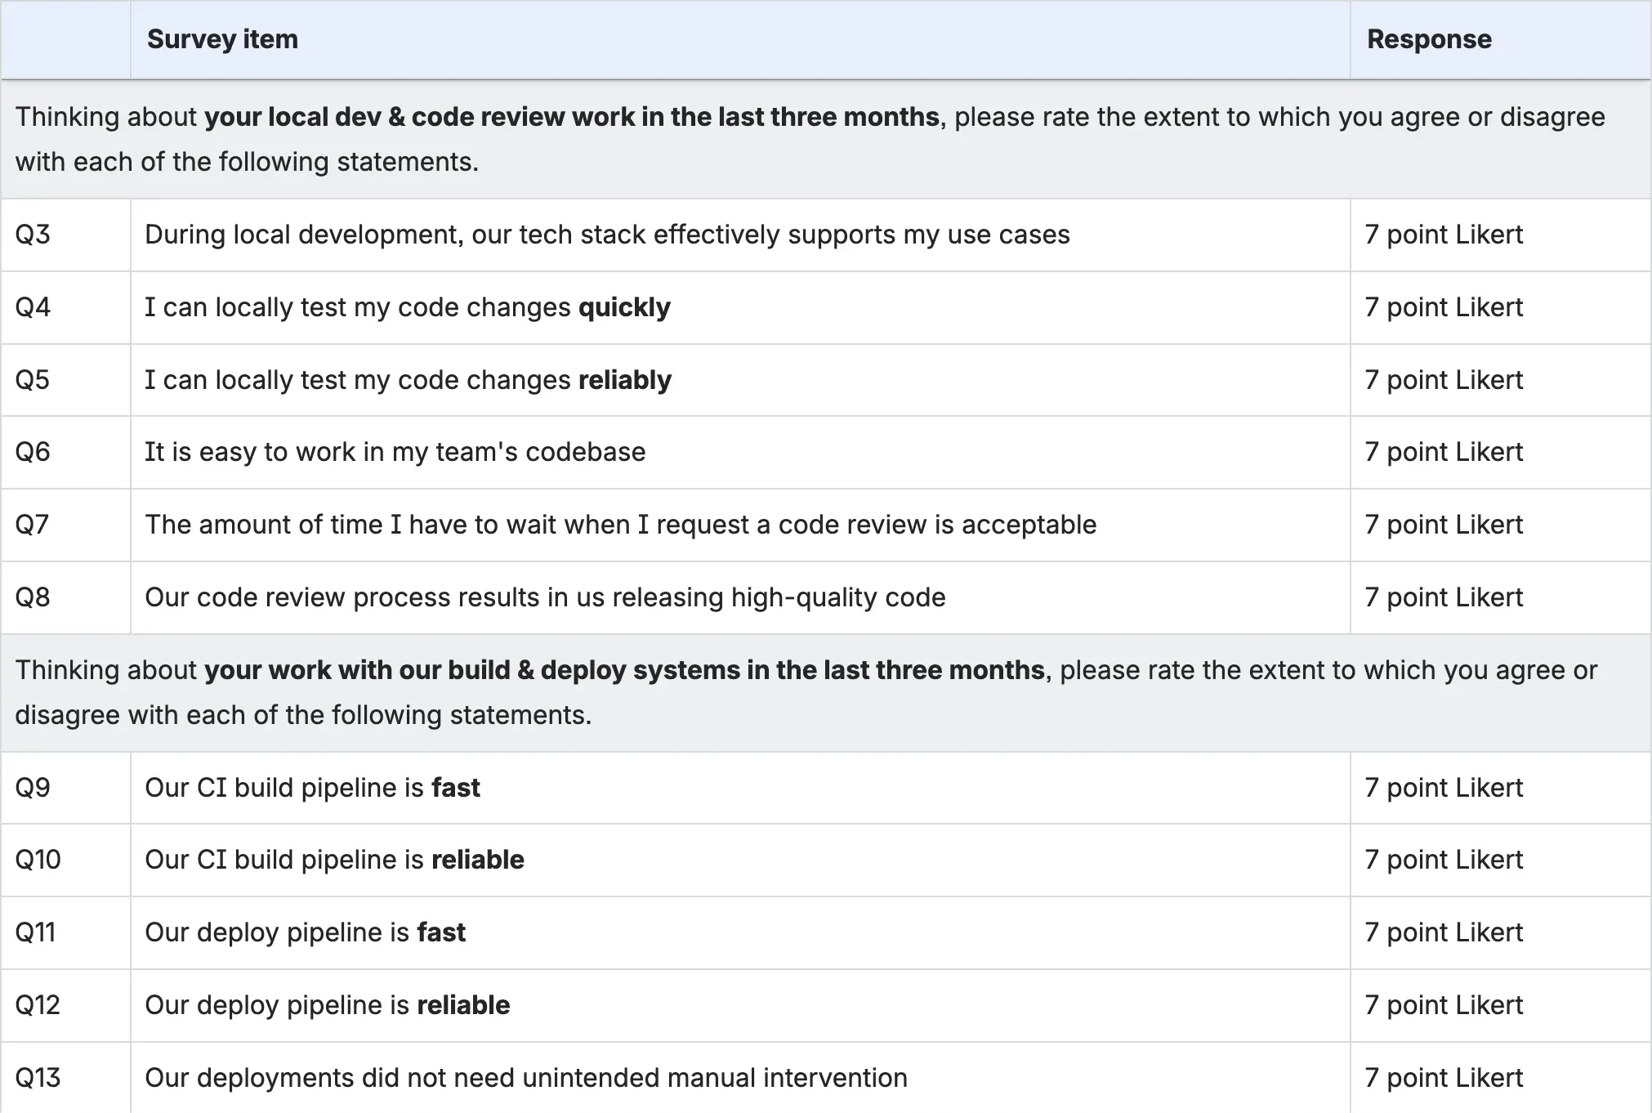1652x1113 pixels.
Task: Select the Q11 row label cell
Action: 35,932
